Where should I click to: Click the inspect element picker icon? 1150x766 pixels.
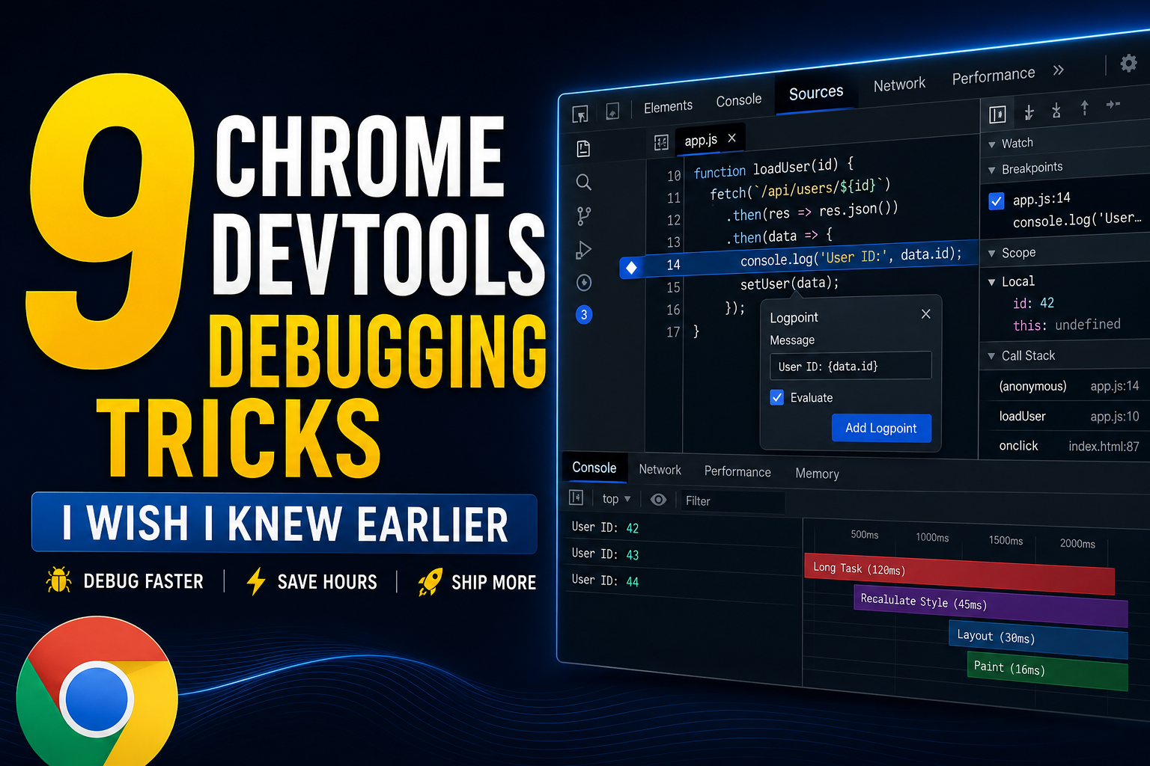[580, 114]
